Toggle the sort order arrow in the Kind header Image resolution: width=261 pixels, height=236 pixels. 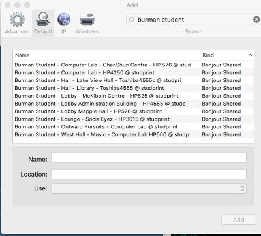[x=250, y=55]
